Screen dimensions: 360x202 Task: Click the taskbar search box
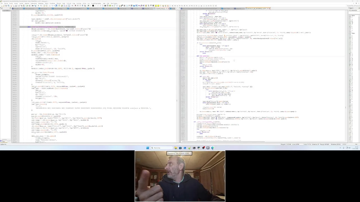pyautogui.click(x=161, y=148)
